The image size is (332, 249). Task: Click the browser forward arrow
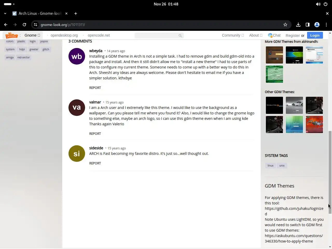15,25
